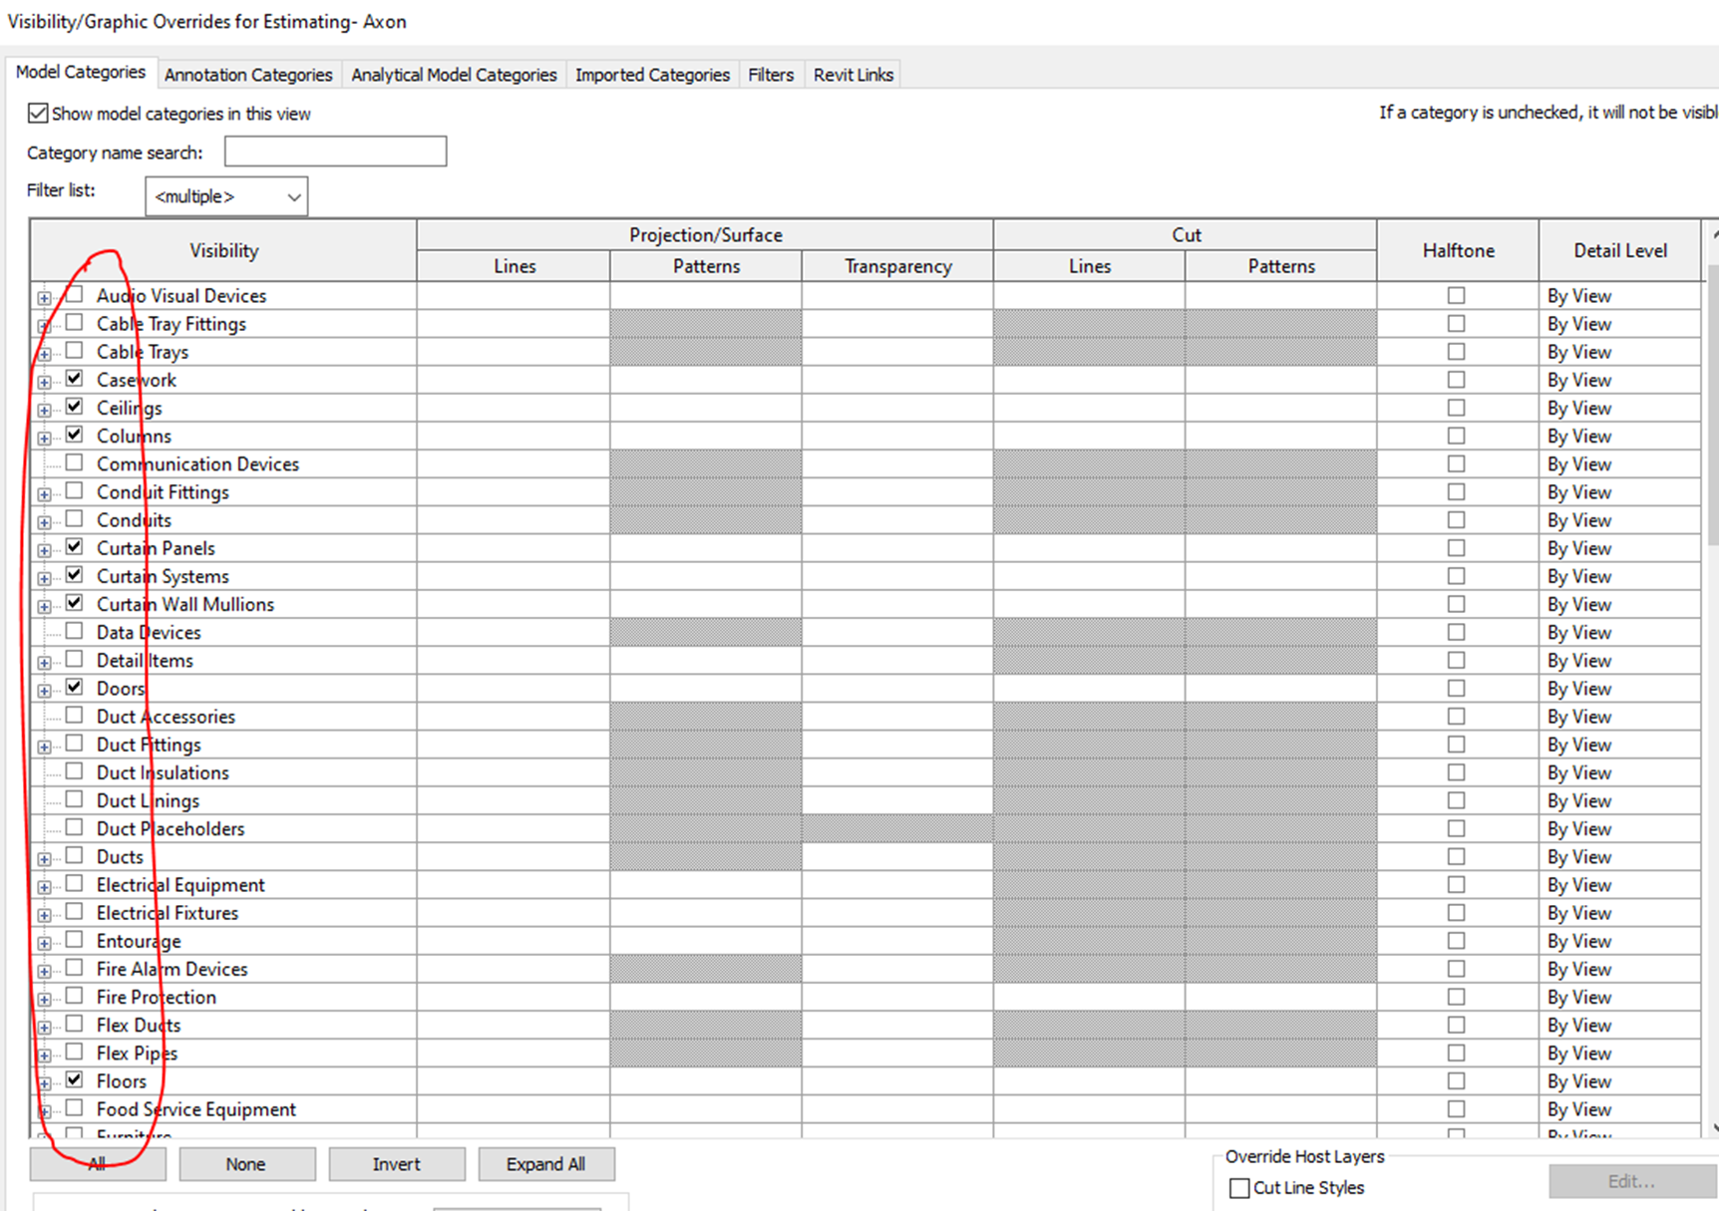
Task: Expand the Floors category
Action: click(44, 1083)
